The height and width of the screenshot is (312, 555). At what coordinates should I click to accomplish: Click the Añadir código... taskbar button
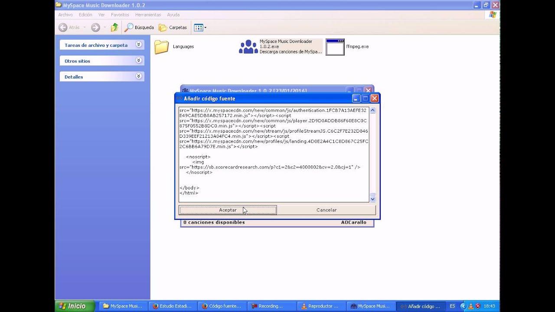[x=420, y=306]
